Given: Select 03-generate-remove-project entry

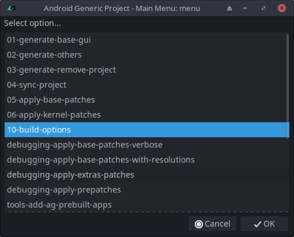Looking at the screenshot, I should point(147,70).
